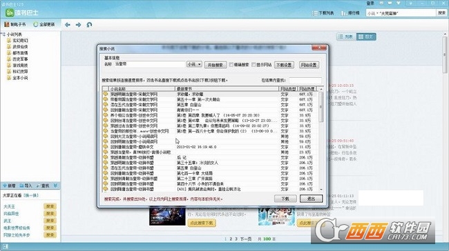The height and width of the screenshot is (251, 449).
Task: Click the 在结果内查找 filter input field
Action: click(305, 81)
